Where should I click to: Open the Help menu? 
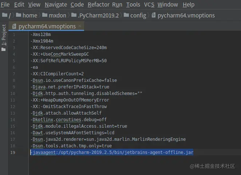point(189,5)
